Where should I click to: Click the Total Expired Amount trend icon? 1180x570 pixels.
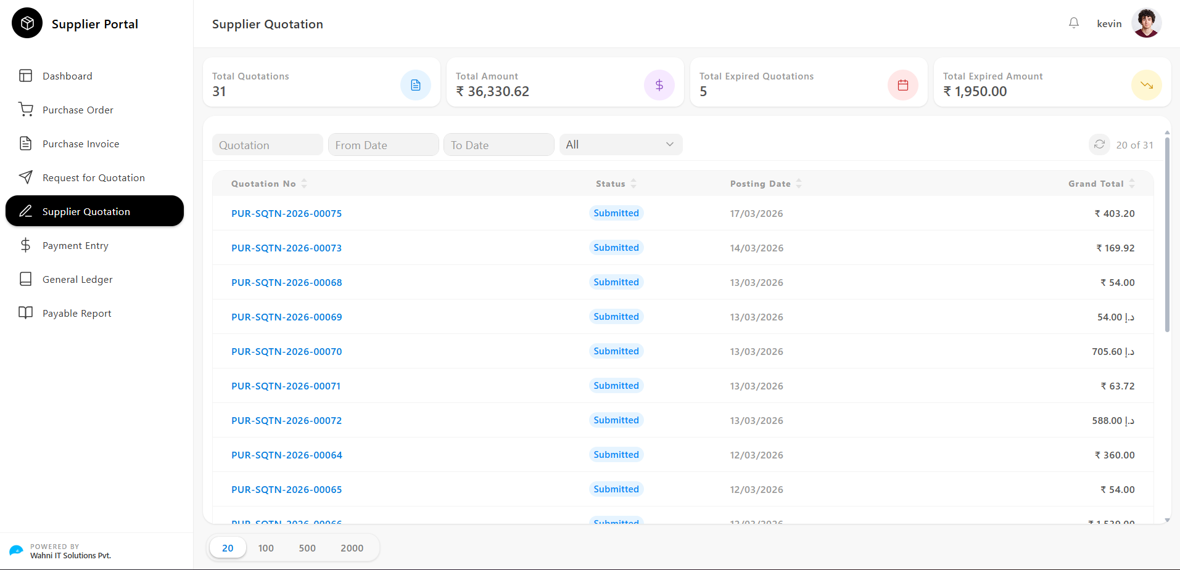[1147, 85]
